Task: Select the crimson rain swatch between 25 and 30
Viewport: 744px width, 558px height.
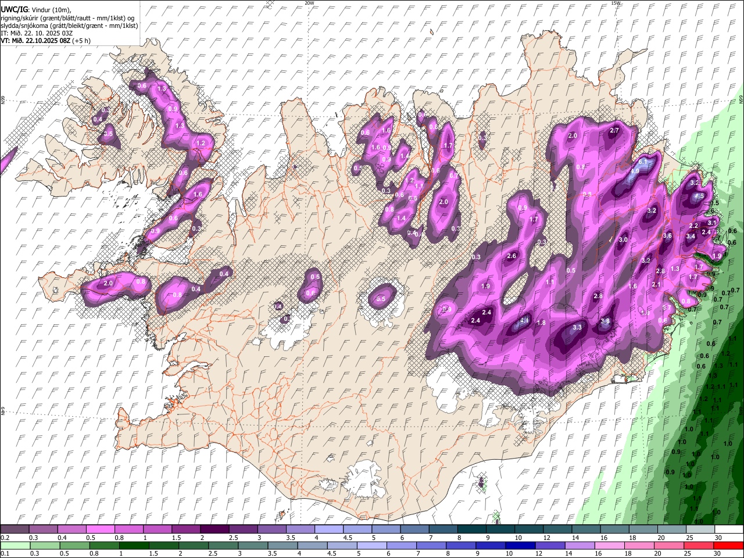Action: pos(698,546)
